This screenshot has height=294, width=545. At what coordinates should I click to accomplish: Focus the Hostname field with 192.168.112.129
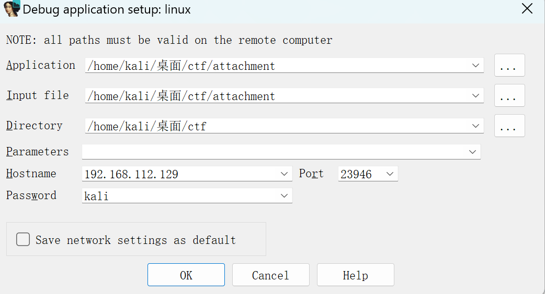tap(178, 174)
